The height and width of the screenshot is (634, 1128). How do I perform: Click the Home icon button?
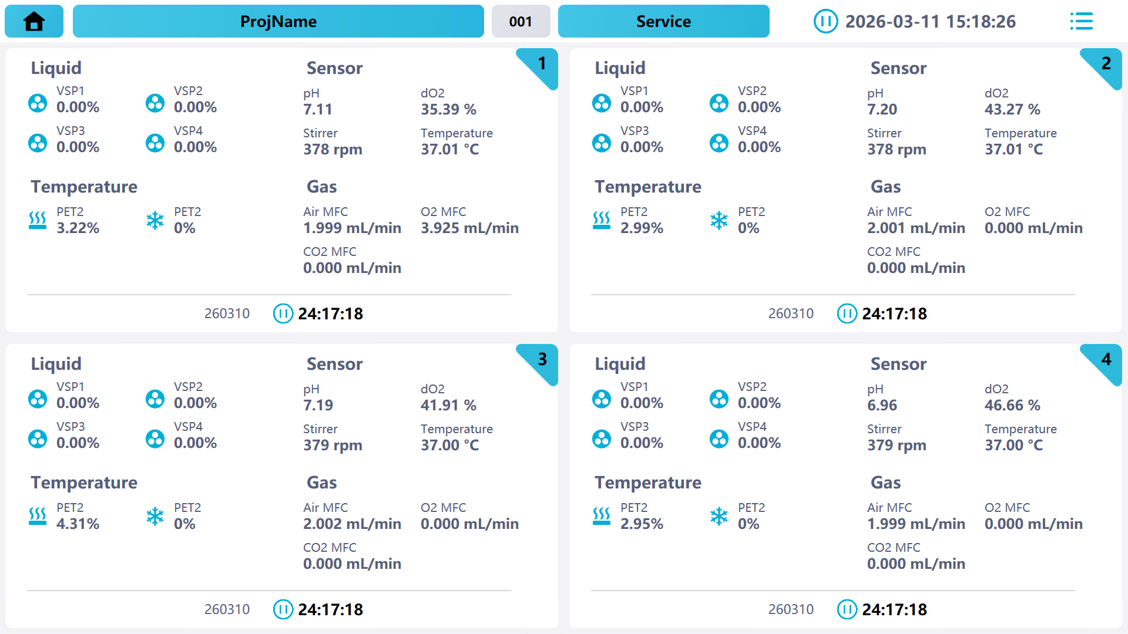tap(34, 22)
